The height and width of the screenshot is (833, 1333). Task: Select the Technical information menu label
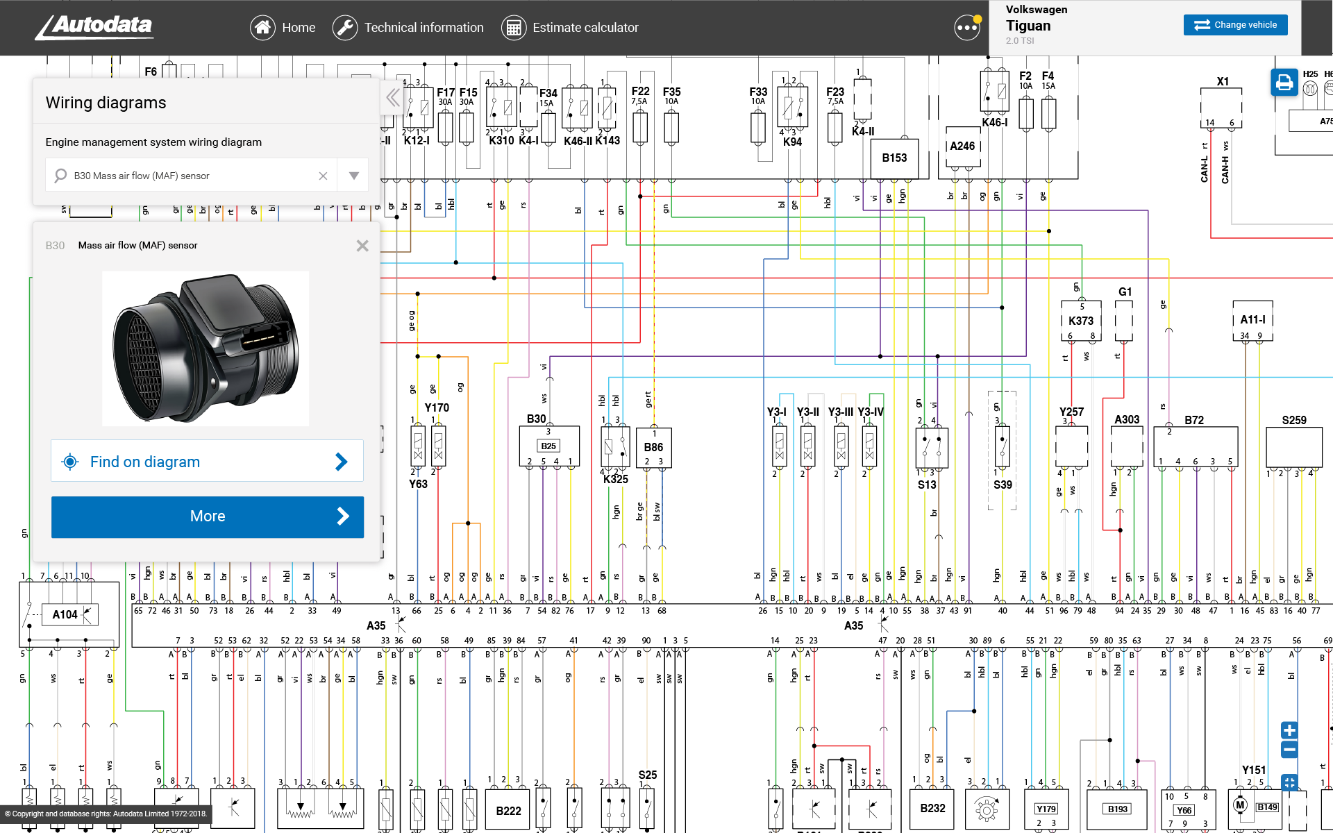point(424,28)
